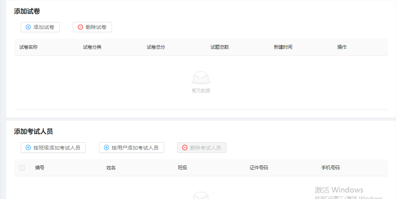Click the 试卷总分 column header
Viewport: 396px width, 199px height.
pyautogui.click(x=156, y=47)
